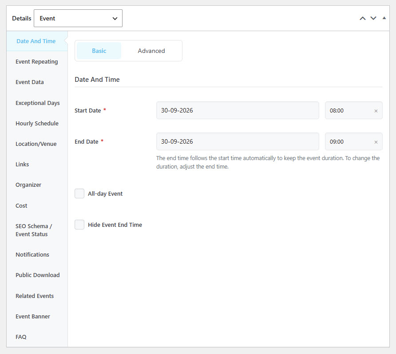Click the end time duration help text

pyautogui.click(x=268, y=162)
